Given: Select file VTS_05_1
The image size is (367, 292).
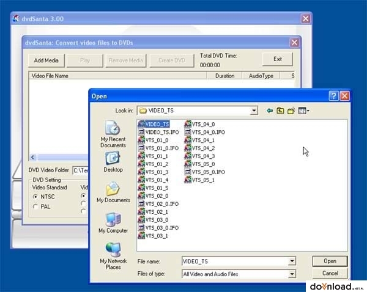Looking at the screenshot, I should point(199,180).
